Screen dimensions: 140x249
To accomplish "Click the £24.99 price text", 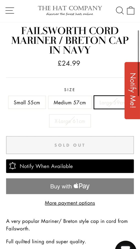I will tap(69, 63).
